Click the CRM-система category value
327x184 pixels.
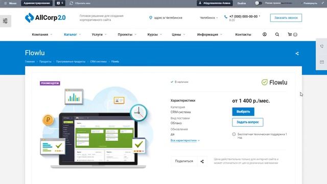pyautogui.click(x=180, y=112)
